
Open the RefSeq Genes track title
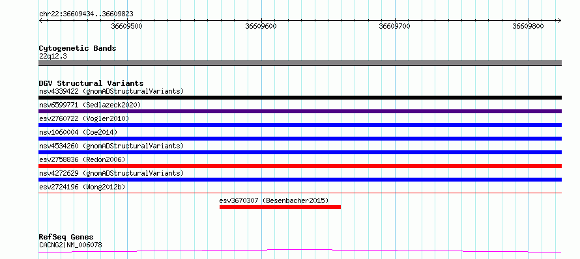pyautogui.click(x=66, y=238)
